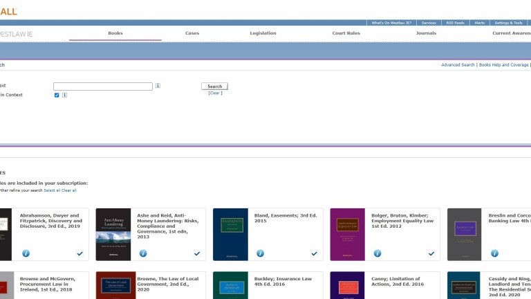Uncheck Abrahamson Discovery and Disclosure selection tick
531x299 pixels.
(80, 253)
